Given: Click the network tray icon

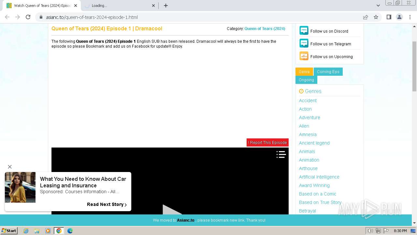Looking at the screenshot, I should (x=378, y=231).
